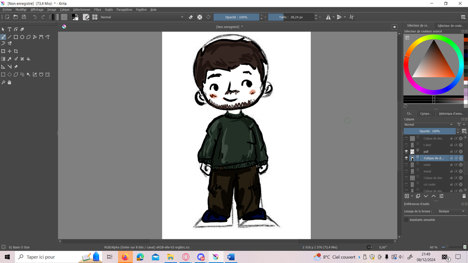Click the Eraser mode icon
The height and width of the screenshot is (263, 468).
[x=191, y=17]
